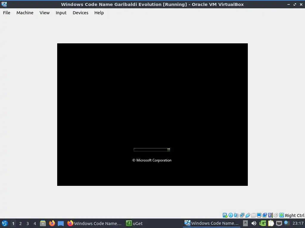The image size is (305, 228).
Task: Open the Machine menu
Action: point(25,13)
